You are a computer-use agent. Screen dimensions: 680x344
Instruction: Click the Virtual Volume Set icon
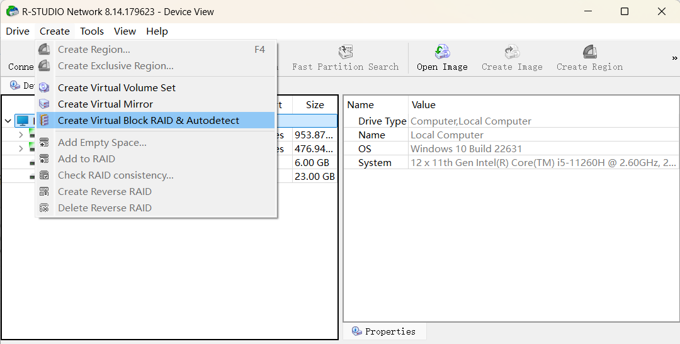(x=44, y=87)
